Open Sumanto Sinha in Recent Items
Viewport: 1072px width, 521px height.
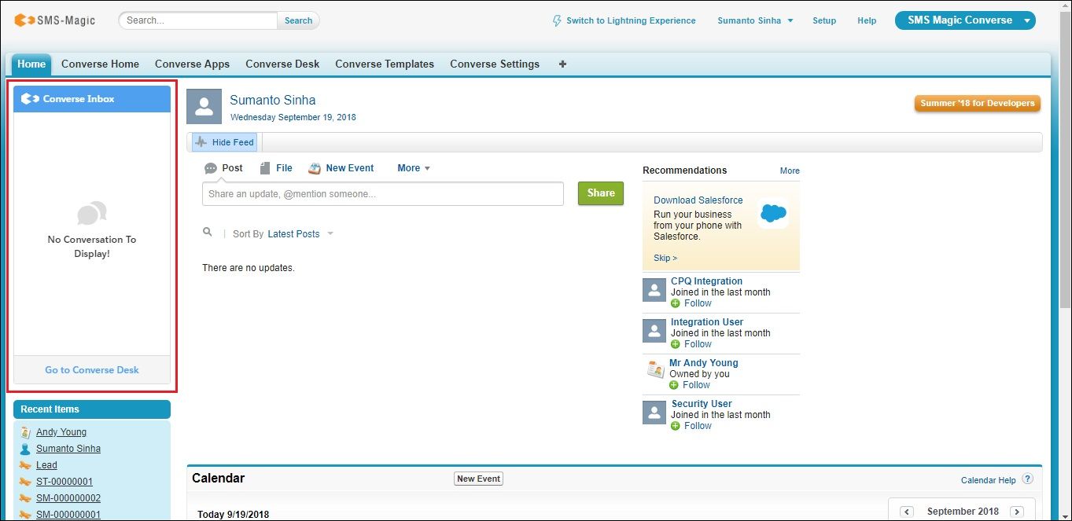tap(68, 449)
